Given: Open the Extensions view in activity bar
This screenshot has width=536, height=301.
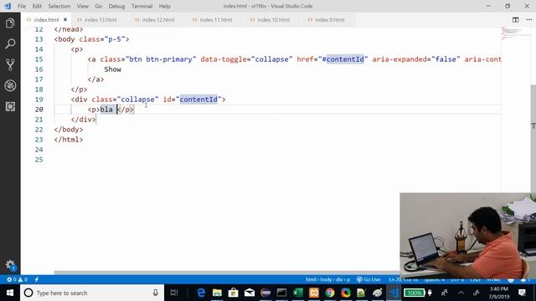Looking at the screenshot, I should (x=10, y=106).
